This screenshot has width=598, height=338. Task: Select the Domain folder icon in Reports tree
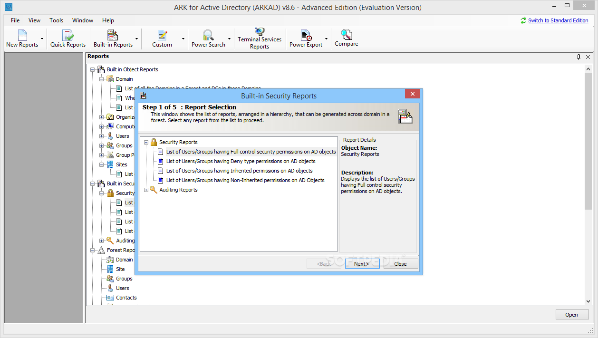110,79
